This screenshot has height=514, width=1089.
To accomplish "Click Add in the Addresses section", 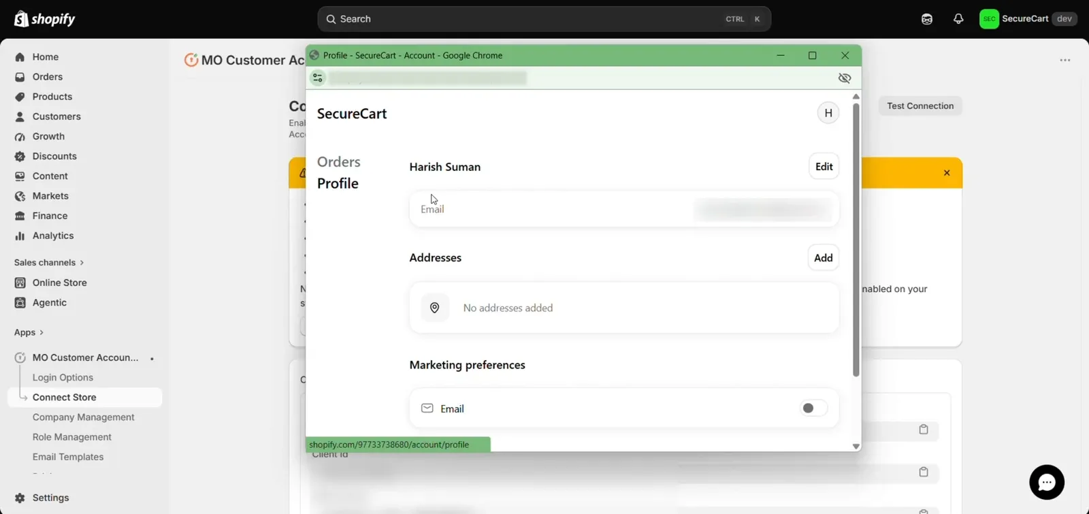I will coord(824,258).
